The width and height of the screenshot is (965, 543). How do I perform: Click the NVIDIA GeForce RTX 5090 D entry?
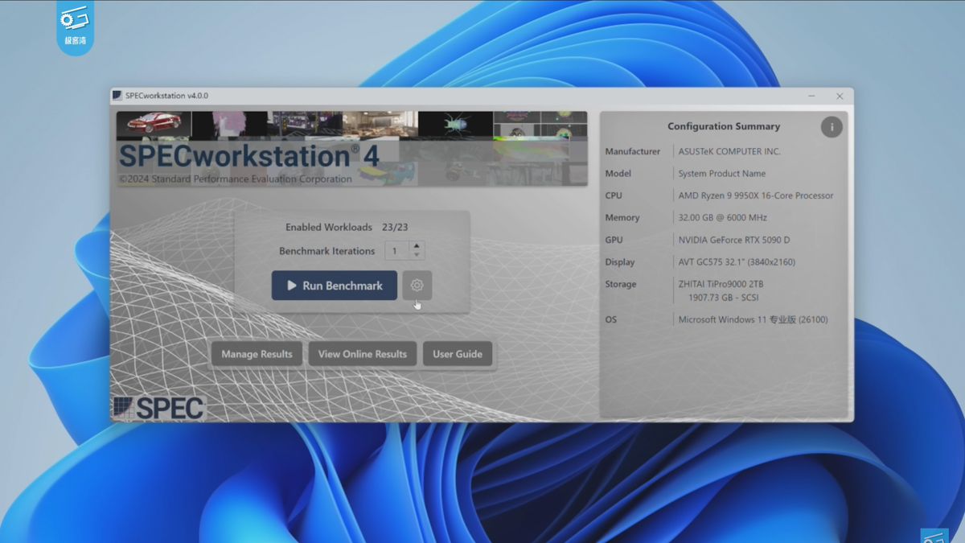tap(734, 240)
